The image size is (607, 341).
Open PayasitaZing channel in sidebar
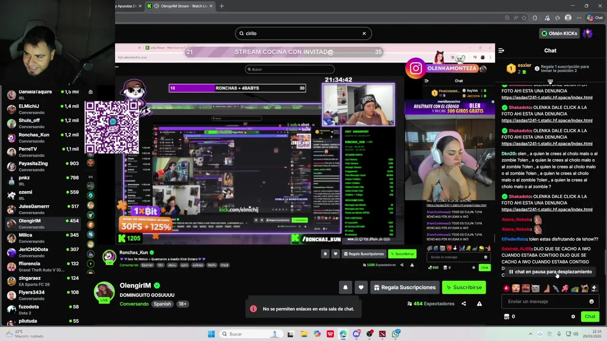[x=43, y=166]
